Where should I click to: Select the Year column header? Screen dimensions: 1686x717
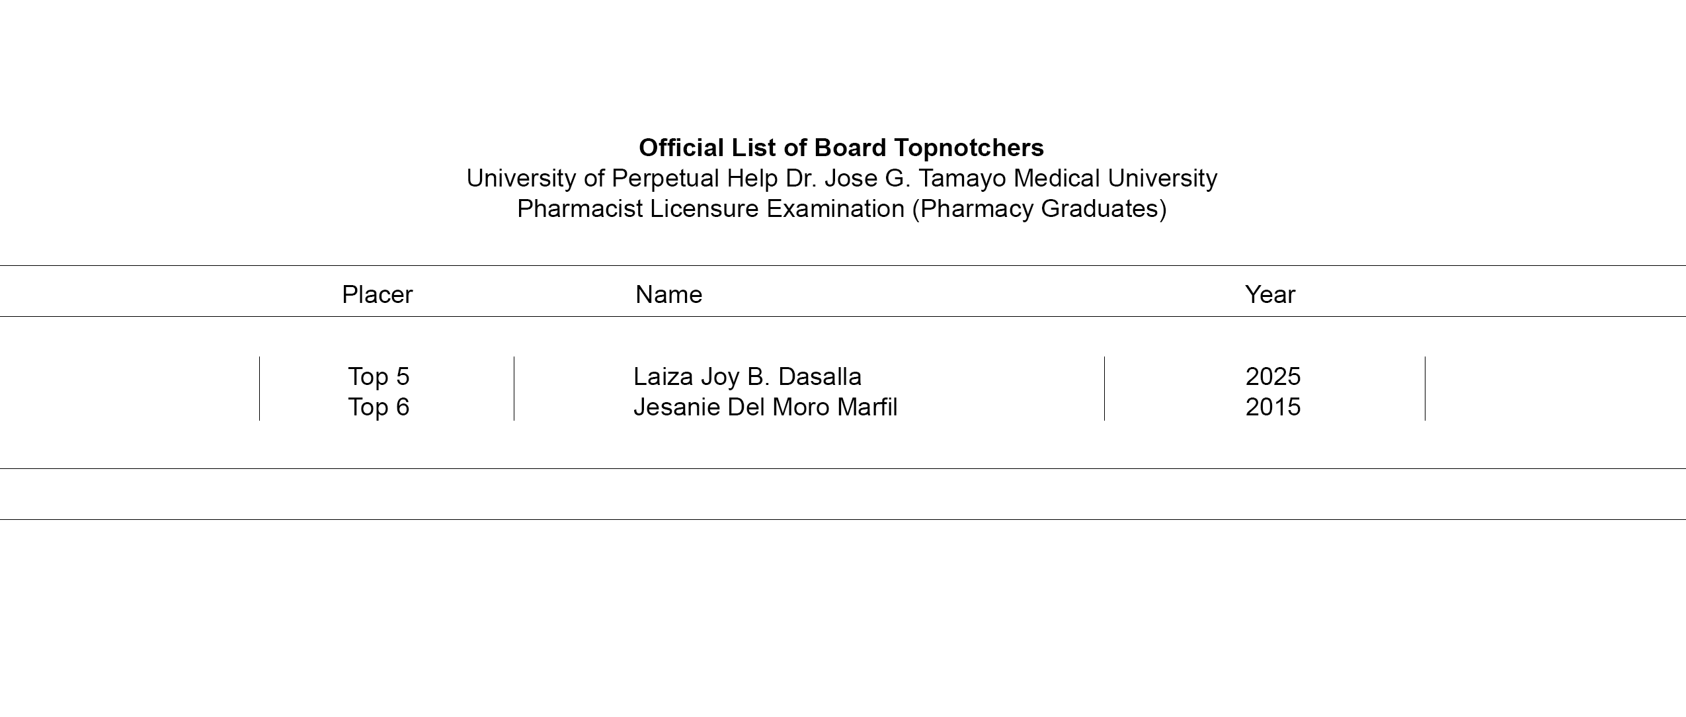(x=1269, y=294)
